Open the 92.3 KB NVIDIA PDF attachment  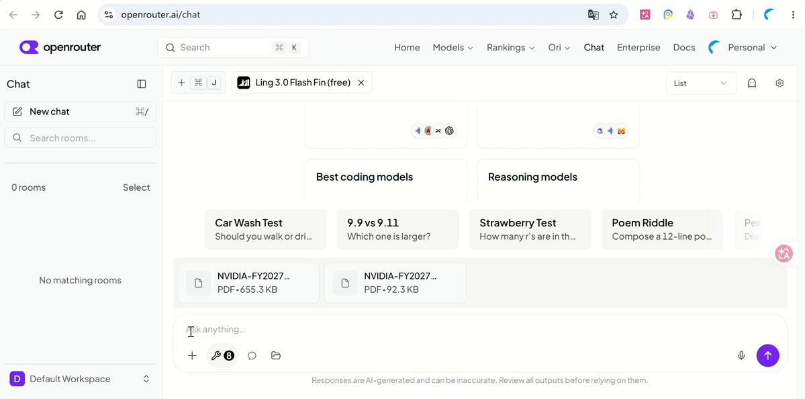pyautogui.click(x=395, y=283)
